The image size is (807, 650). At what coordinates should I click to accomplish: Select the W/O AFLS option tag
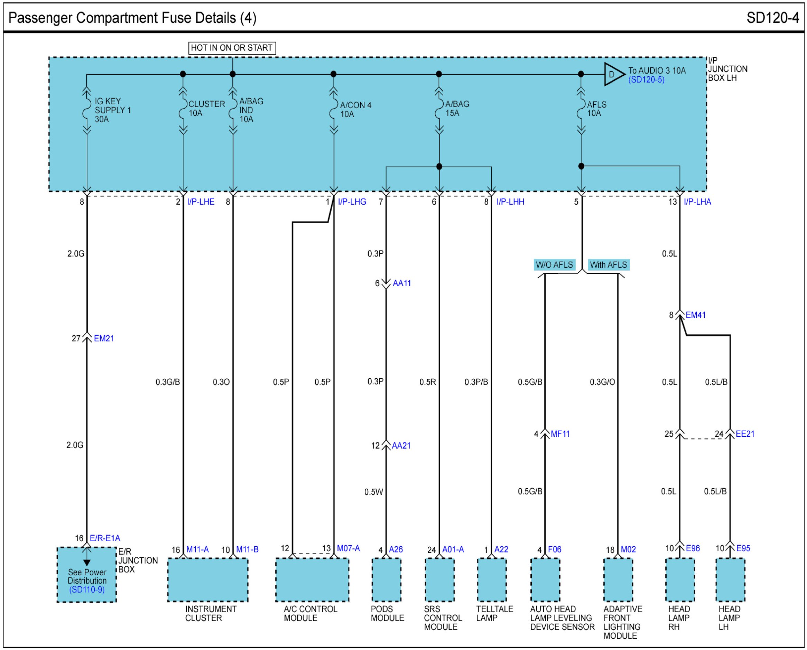[x=554, y=265]
